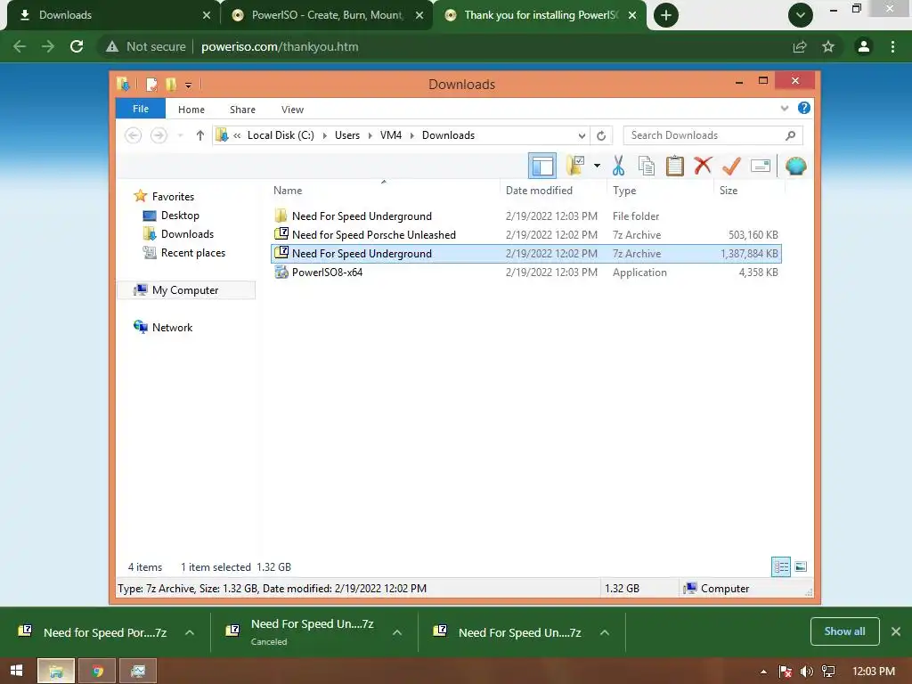Click the Chrome share page icon
912x684 pixels.
(x=800, y=46)
